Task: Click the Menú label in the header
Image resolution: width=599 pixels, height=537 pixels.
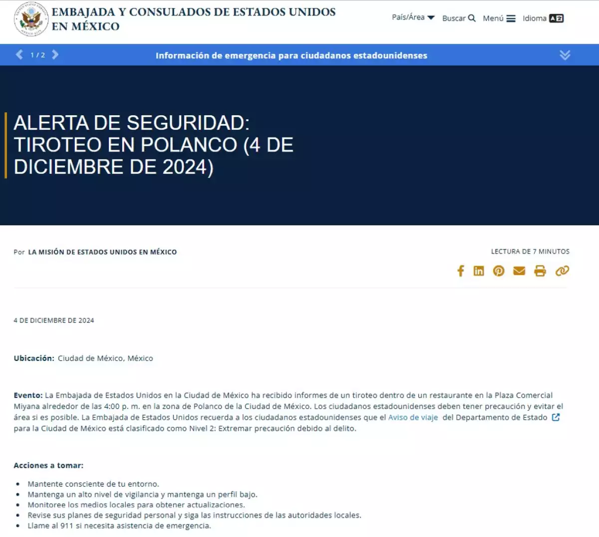Action: pyautogui.click(x=492, y=18)
